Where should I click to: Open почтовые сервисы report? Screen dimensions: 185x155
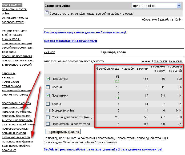[x=15, y=129]
